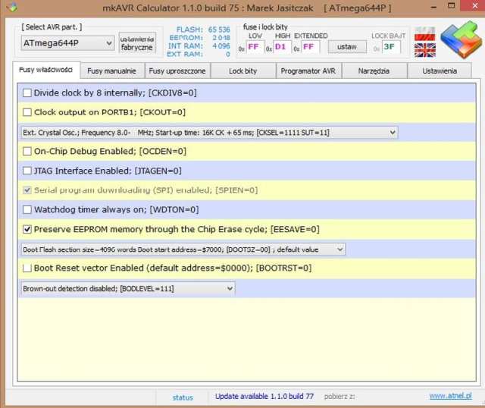
Task: Open the Programator AVR tab
Action: pos(308,71)
